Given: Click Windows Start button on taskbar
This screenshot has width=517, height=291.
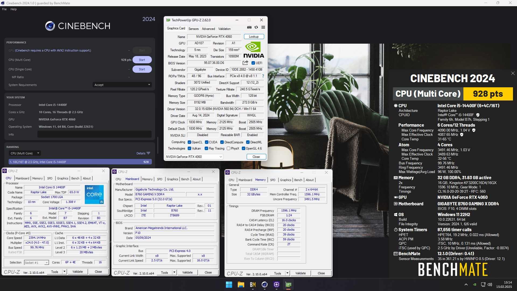Looking at the screenshot, I should [x=229, y=285].
